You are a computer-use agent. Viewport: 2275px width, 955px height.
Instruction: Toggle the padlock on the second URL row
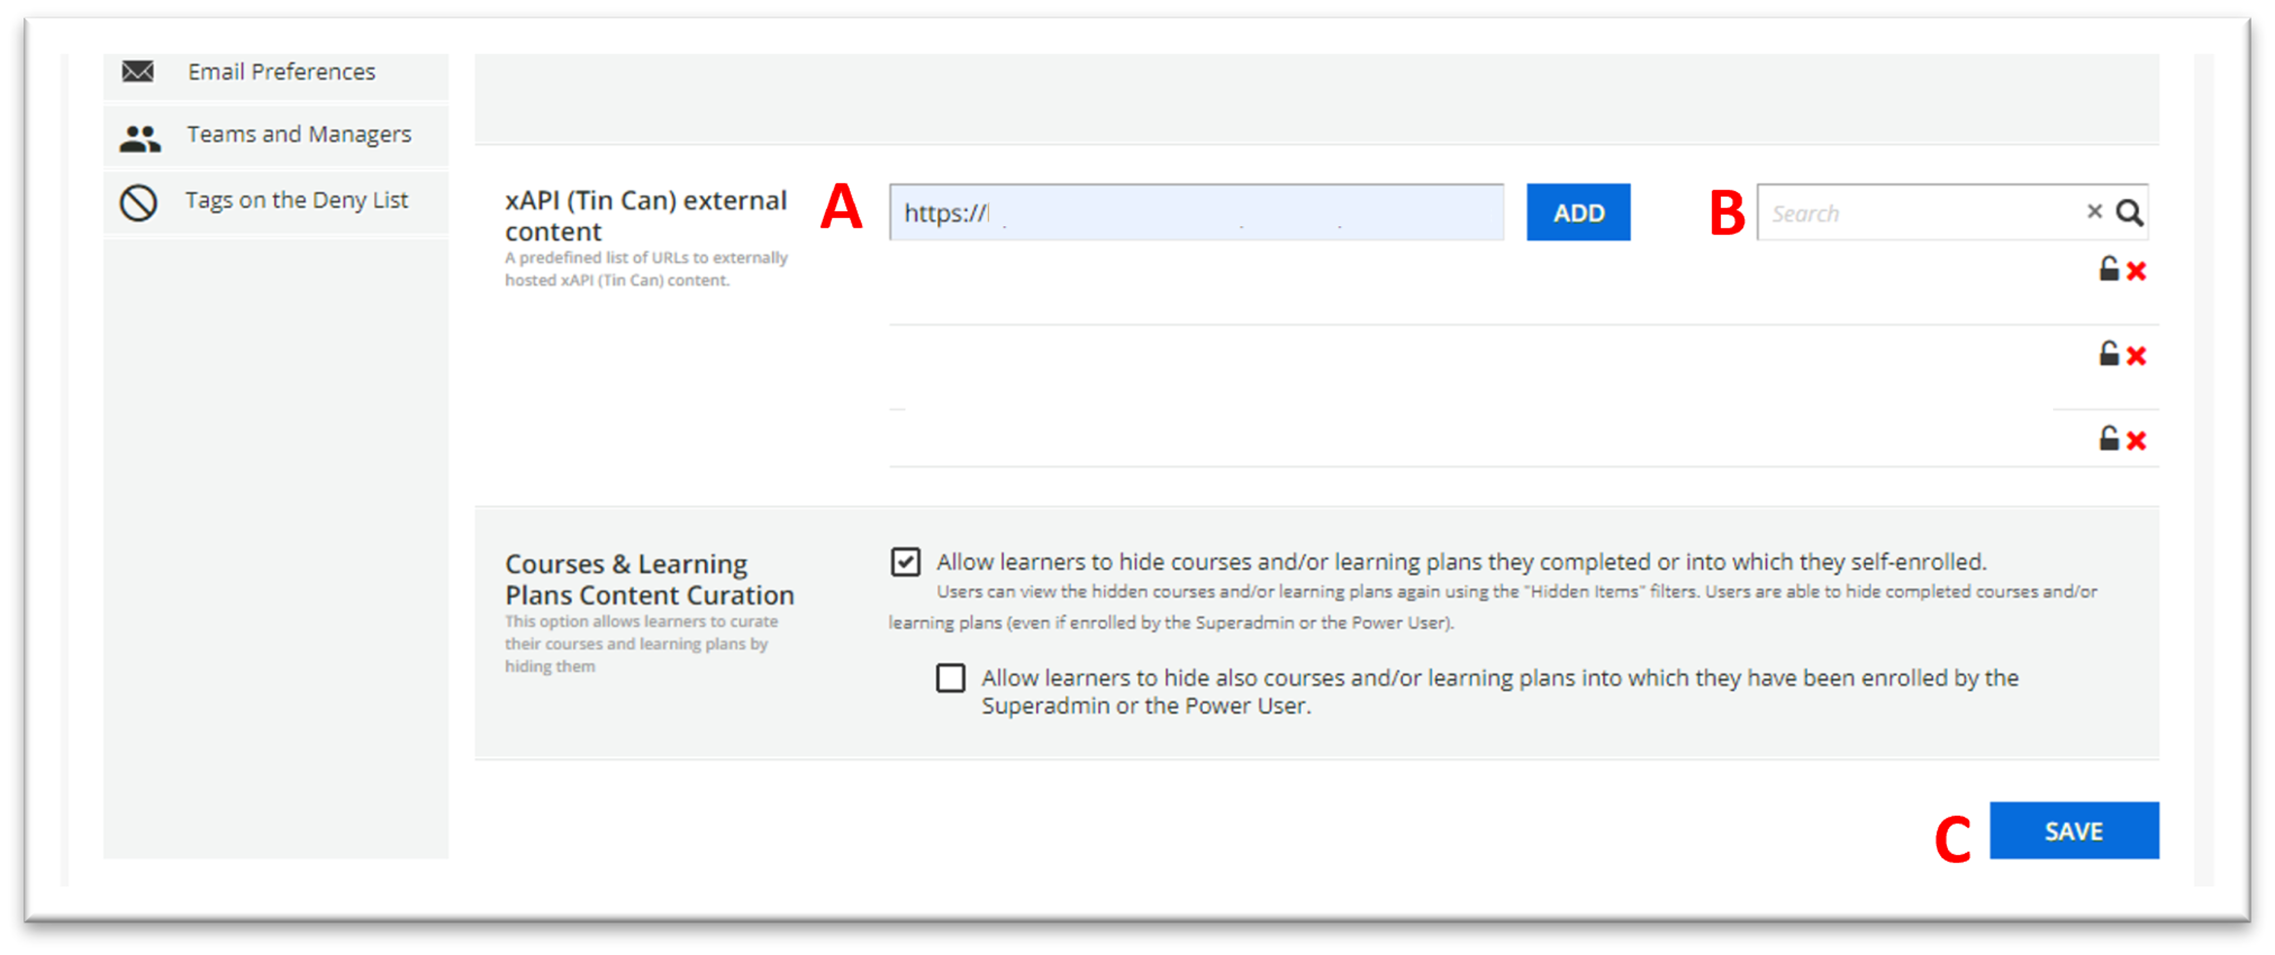2109,354
